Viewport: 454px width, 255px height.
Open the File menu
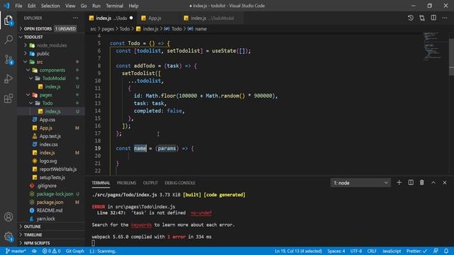(x=18, y=6)
